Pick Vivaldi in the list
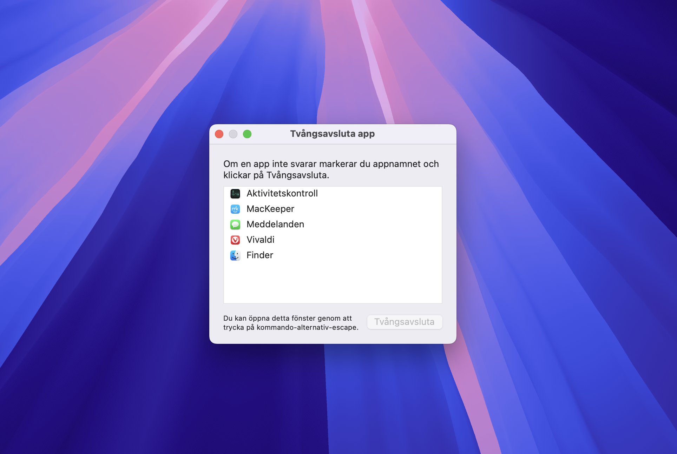Screen dimensions: 677x454 pyautogui.click(x=333, y=240)
